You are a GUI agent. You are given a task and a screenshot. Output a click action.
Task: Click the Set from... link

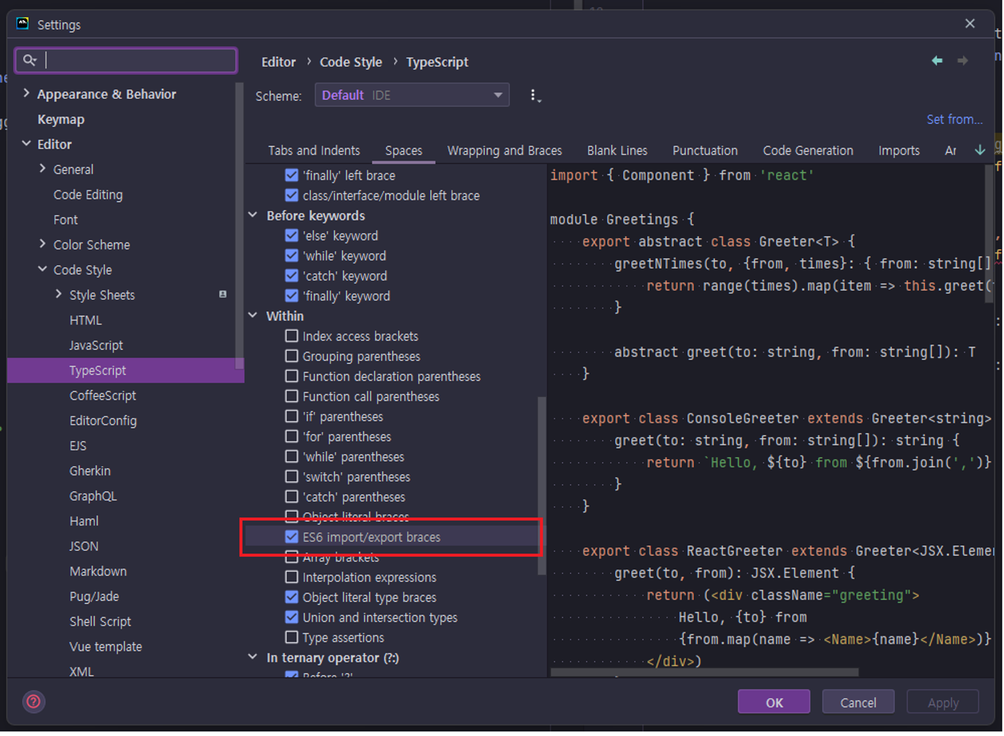[x=954, y=119]
